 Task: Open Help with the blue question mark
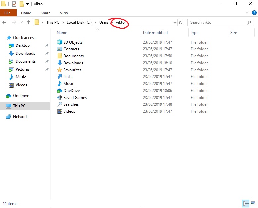(x=254, y=13)
